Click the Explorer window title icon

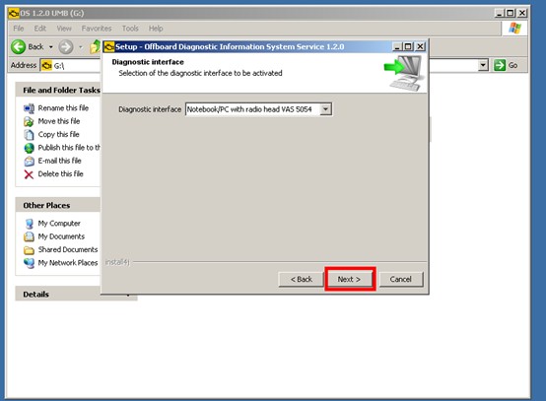[x=14, y=14]
